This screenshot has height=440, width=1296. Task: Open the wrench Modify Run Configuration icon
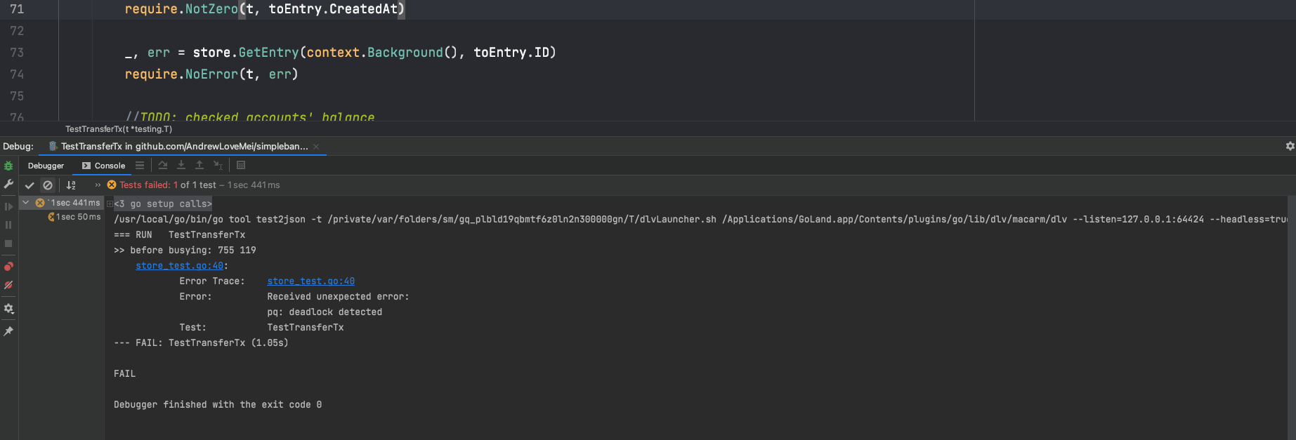click(8, 184)
